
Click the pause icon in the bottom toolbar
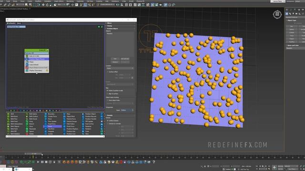click(42, 162)
